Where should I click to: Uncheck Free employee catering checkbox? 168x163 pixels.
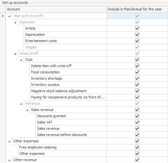coord(137,147)
